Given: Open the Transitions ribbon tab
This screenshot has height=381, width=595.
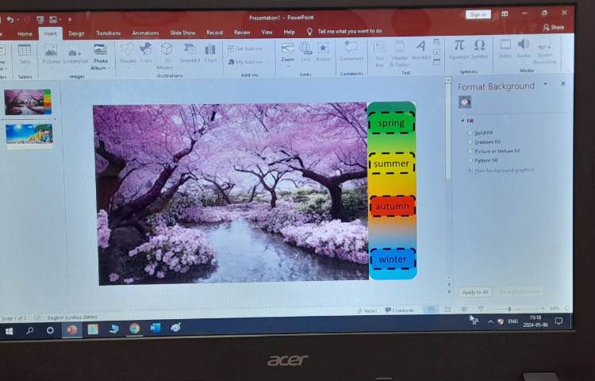Looking at the screenshot, I should (108, 33).
